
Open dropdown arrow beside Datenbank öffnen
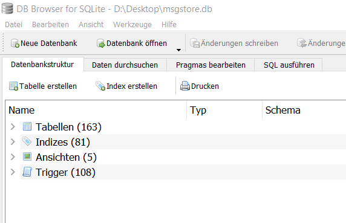[178, 50]
